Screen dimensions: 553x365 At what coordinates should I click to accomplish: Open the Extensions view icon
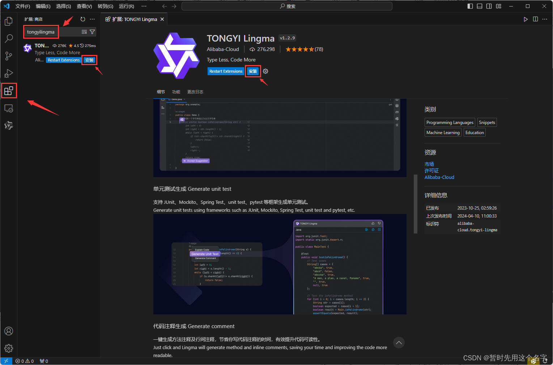click(x=9, y=91)
